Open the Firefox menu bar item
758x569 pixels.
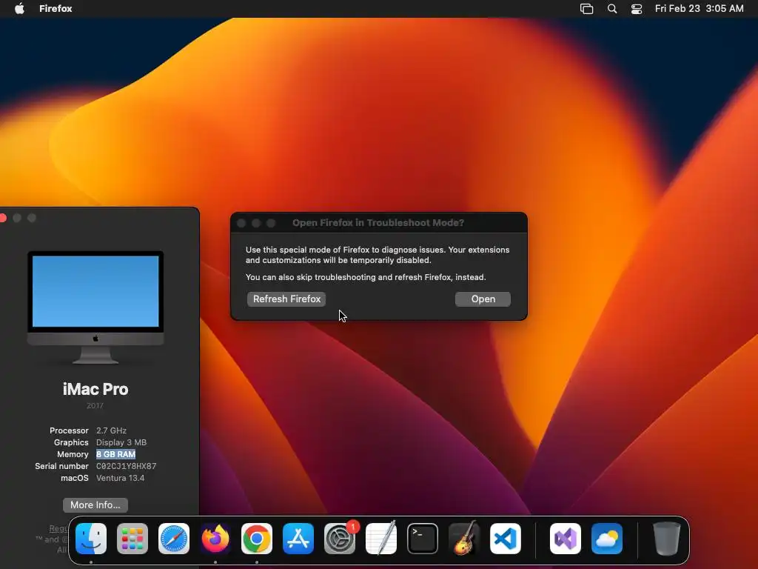tap(56, 8)
